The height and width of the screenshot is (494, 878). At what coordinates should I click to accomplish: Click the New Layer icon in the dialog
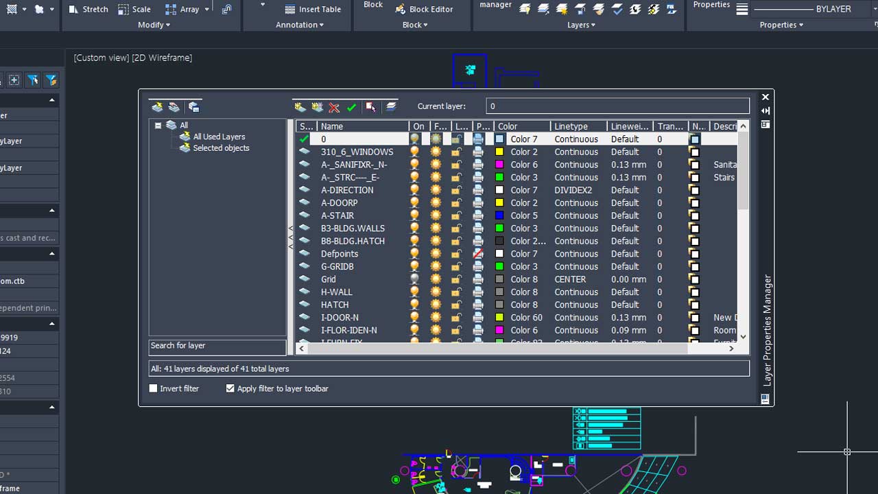coord(300,107)
